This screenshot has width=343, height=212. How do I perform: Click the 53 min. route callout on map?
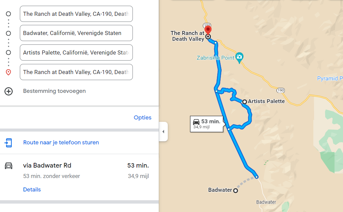[x=207, y=124]
